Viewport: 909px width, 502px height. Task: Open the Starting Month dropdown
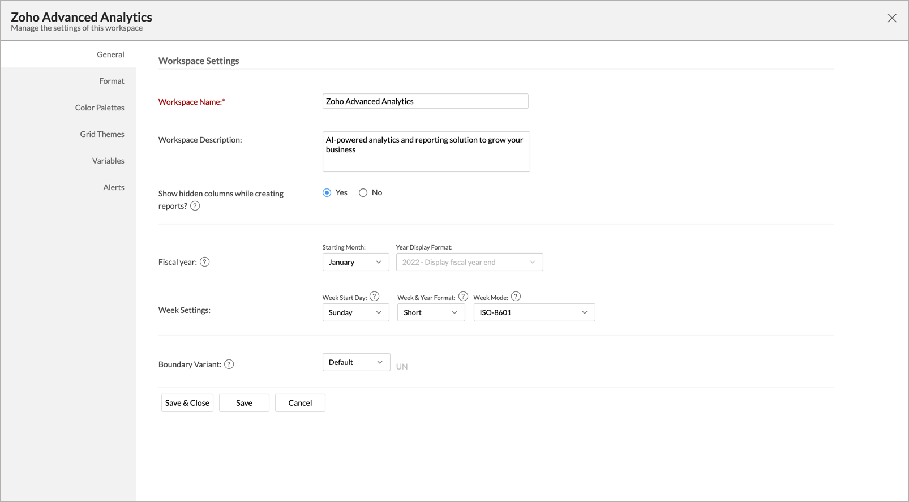tap(355, 262)
